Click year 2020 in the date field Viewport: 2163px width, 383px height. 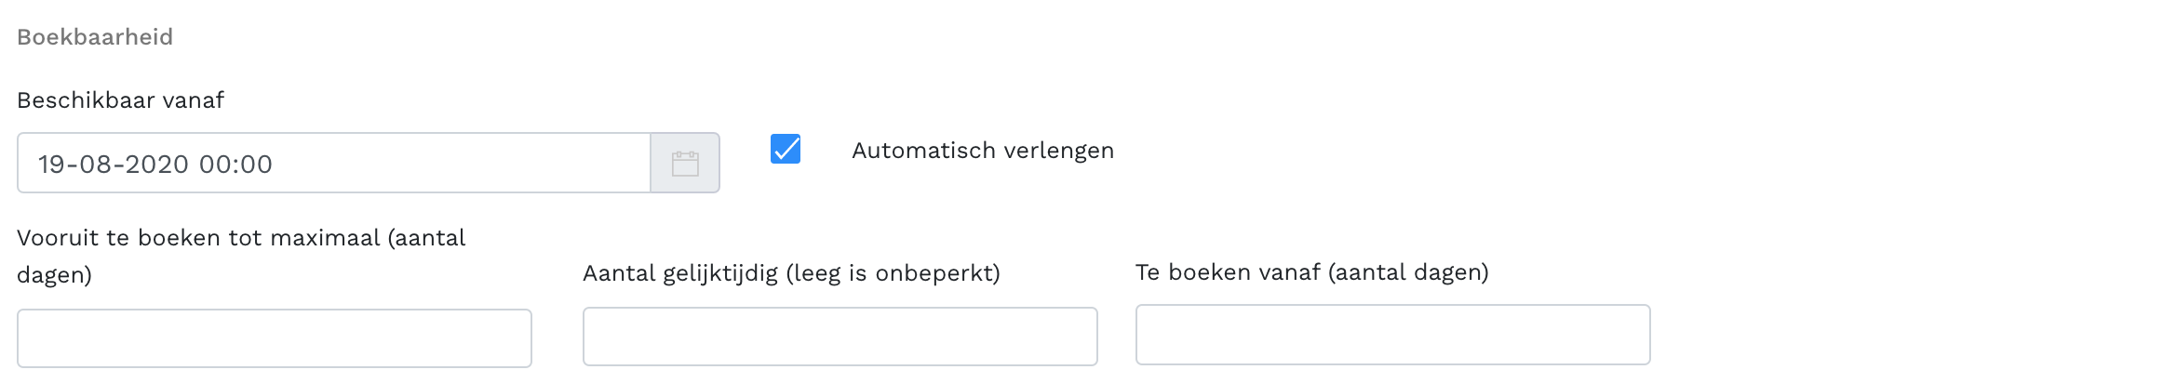(157, 165)
